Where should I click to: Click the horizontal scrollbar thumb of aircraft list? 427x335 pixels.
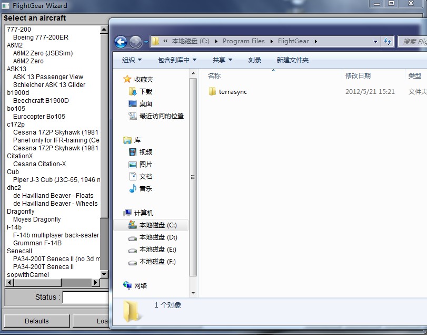tap(37, 283)
